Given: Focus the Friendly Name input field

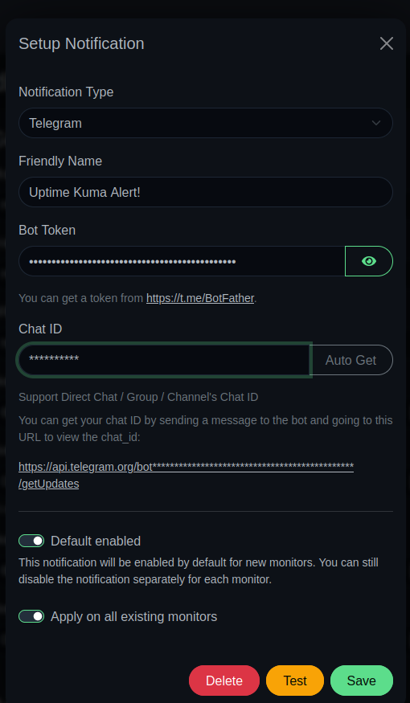Looking at the screenshot, I should [x=206, y=192].
